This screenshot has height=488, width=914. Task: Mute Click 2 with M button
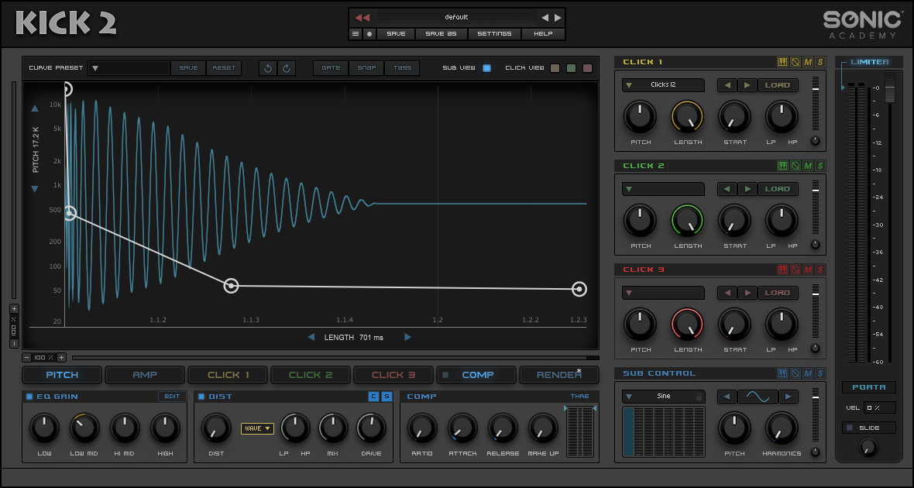pos(808,167)
